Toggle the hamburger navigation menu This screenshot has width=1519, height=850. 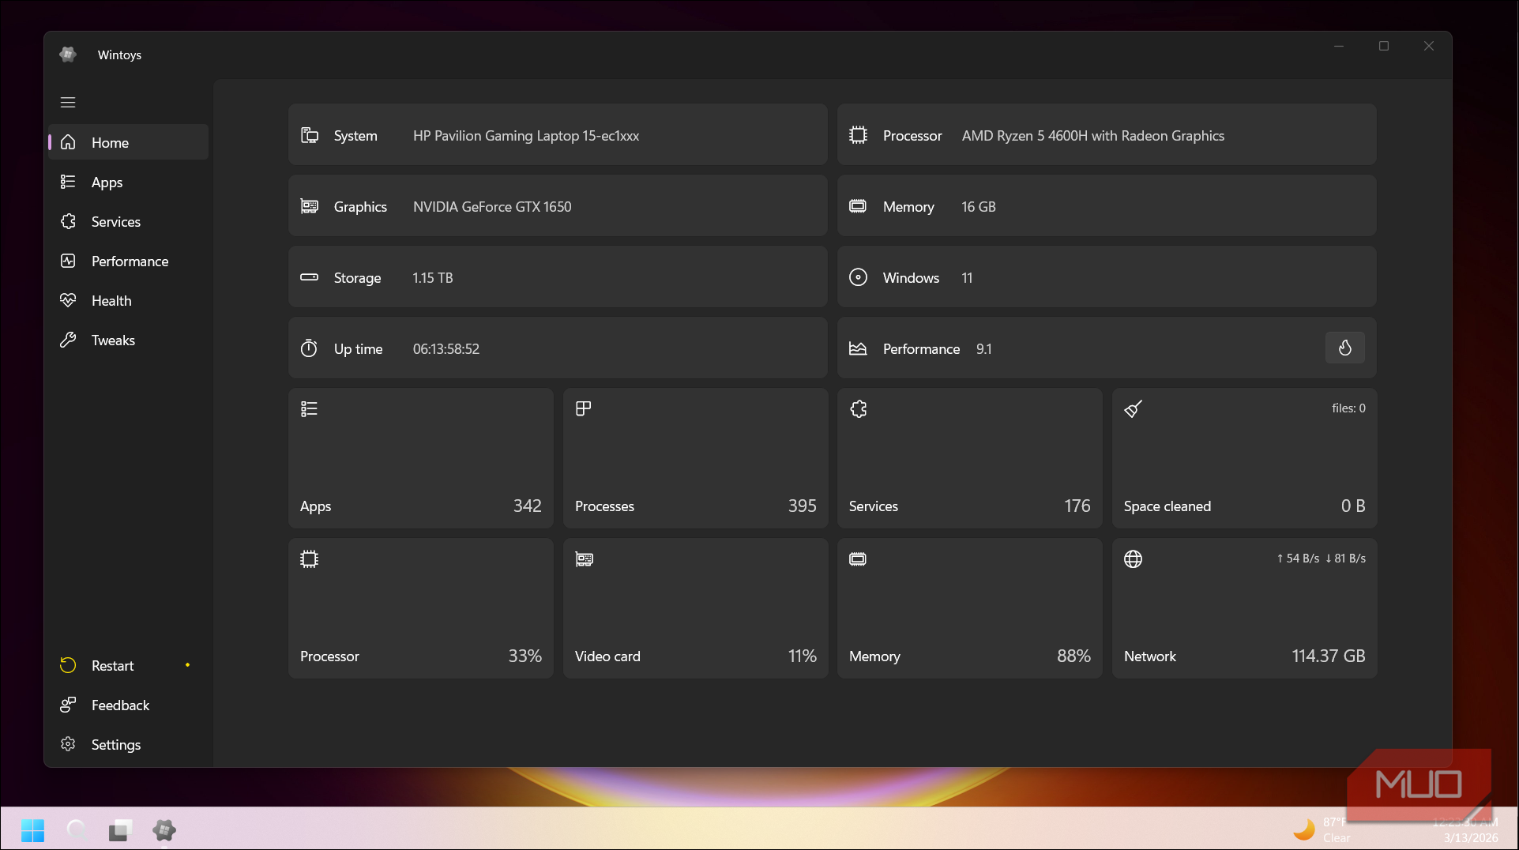coord(68,103)
